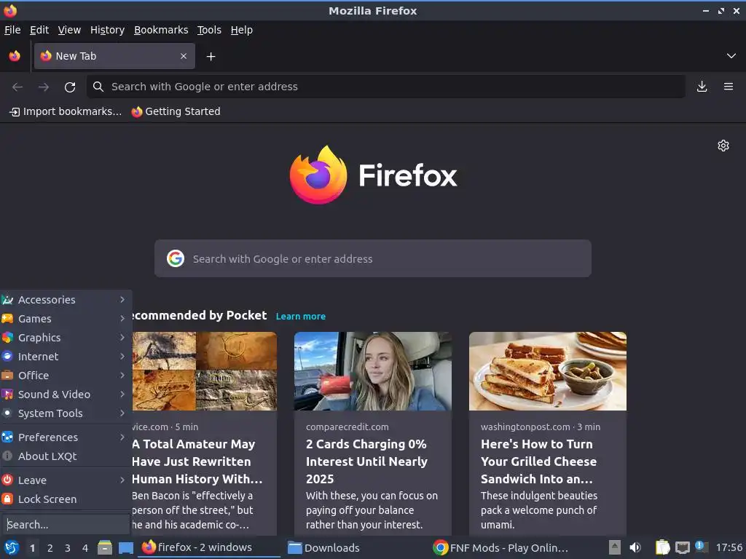The image size is (746, 559).
Task: Activate firefox - 2 windows taskbar button
Action: pyautogui.click(x=209, y=547)
